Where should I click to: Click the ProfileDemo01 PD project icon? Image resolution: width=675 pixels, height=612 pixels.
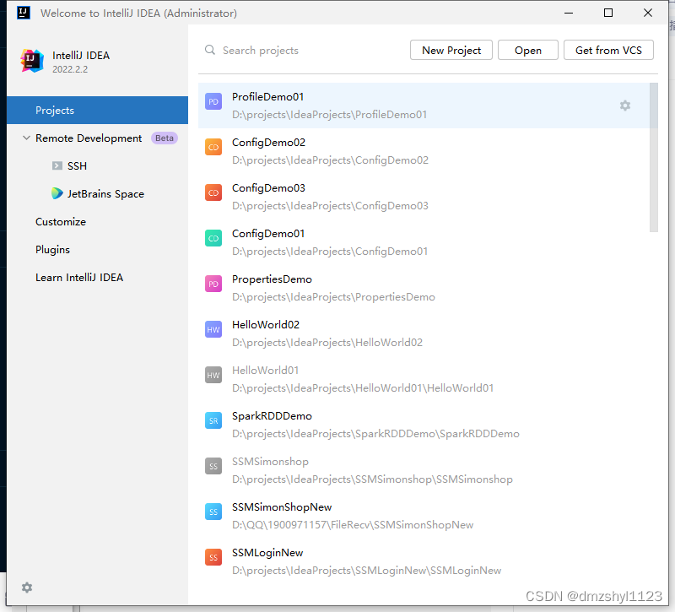click(x=213, y=101)
